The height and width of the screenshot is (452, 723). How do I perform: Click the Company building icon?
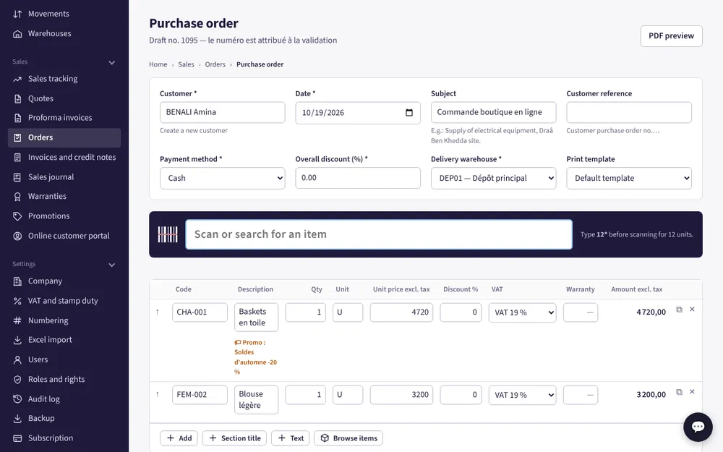(x=17, y=281)
